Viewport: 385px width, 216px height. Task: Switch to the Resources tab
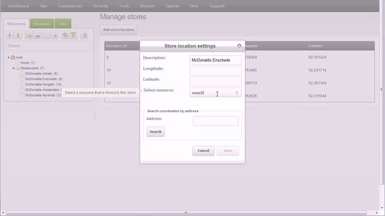[x=16, y=24]
